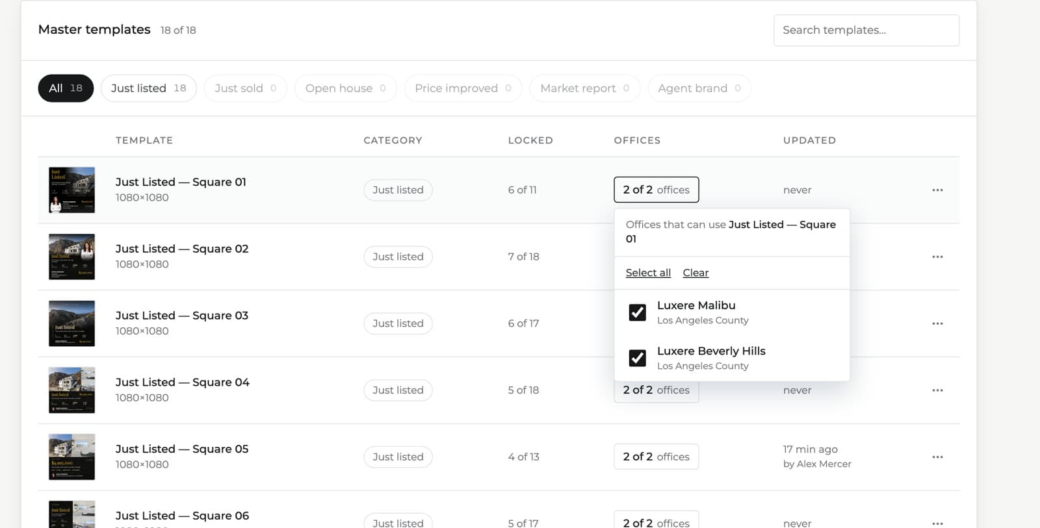Viewport: 1040px width, 528px height.
Task: Click the '6 of 11' locked count
Action: (x=522, y=190)
